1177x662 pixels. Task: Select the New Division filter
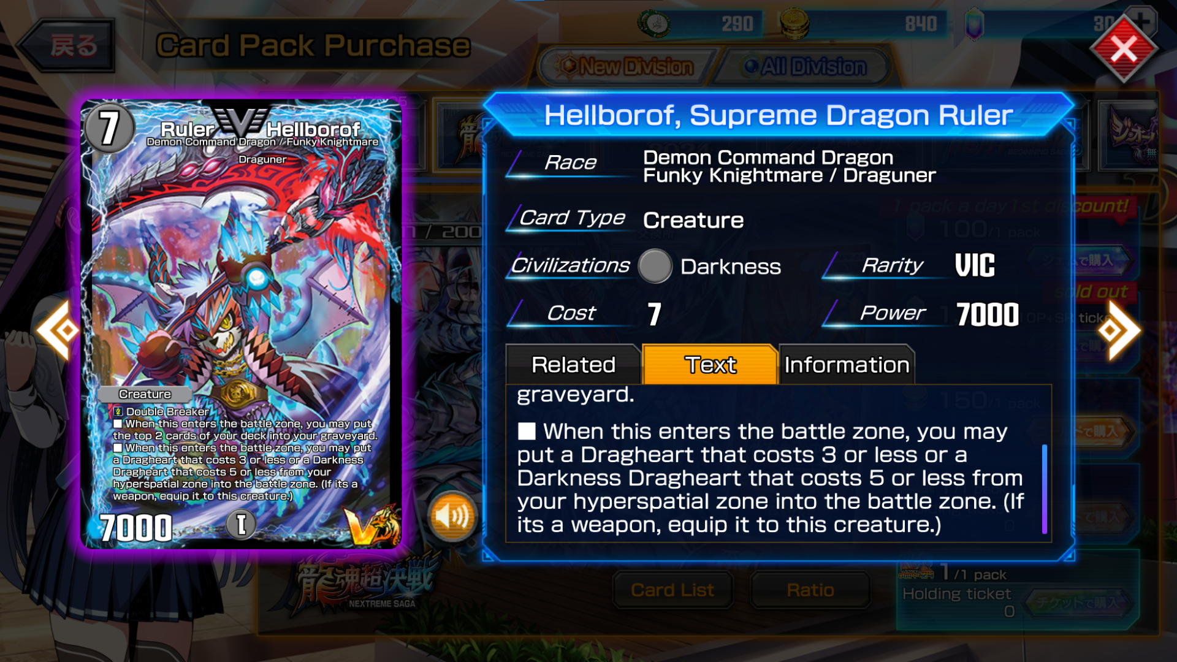point(625,66)
